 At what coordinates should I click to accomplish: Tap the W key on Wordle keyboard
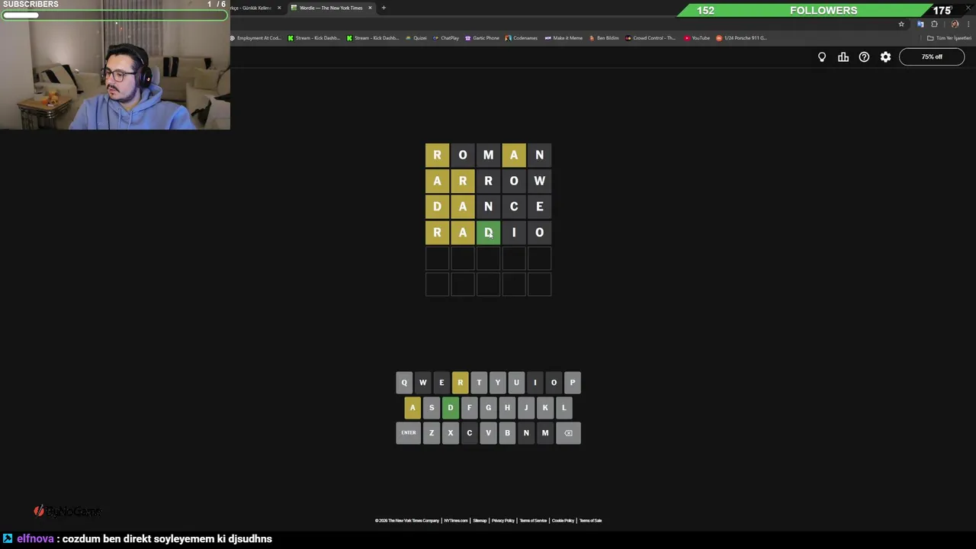[x=422, y=383]
